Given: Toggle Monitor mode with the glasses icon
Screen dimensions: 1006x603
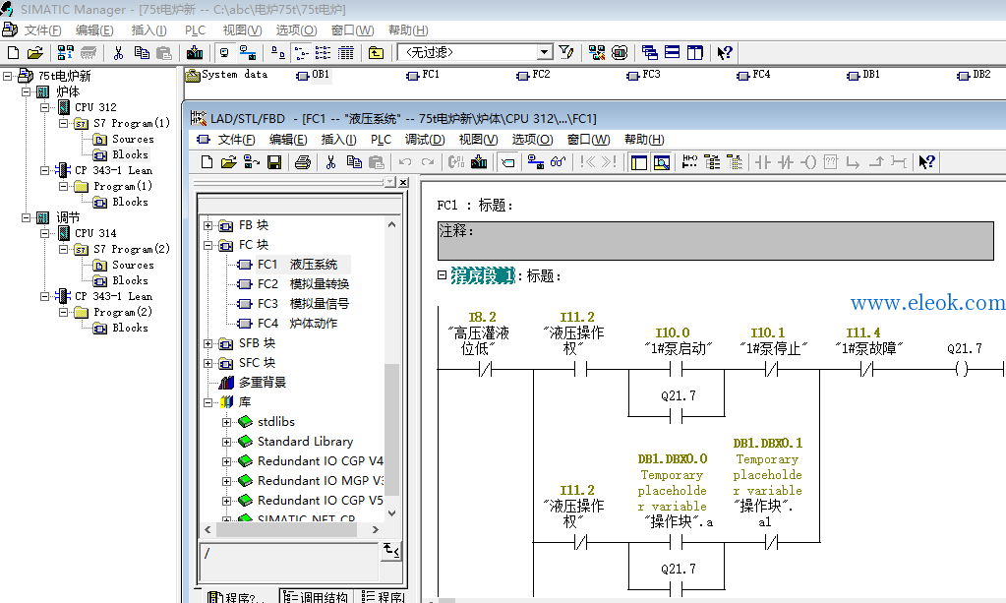Looking at the screenshot, I should (558, 162).
